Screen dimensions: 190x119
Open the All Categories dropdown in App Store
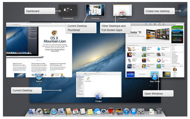(177, 52)
